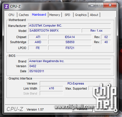Minimize the CPU-Z window
Image resolution: width=122 pixels, height=117 pixels.
tap(92, 5)
